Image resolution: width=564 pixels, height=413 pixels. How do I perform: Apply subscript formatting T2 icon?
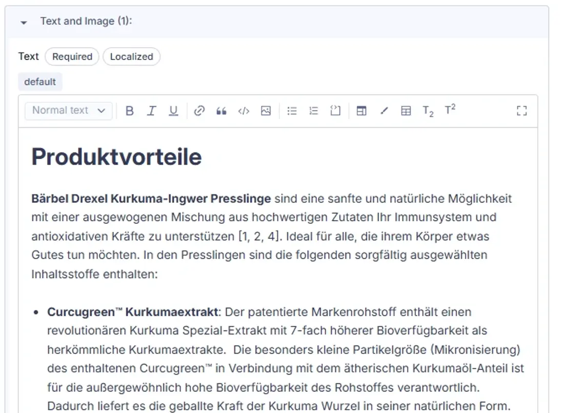[x=428, y=111]
